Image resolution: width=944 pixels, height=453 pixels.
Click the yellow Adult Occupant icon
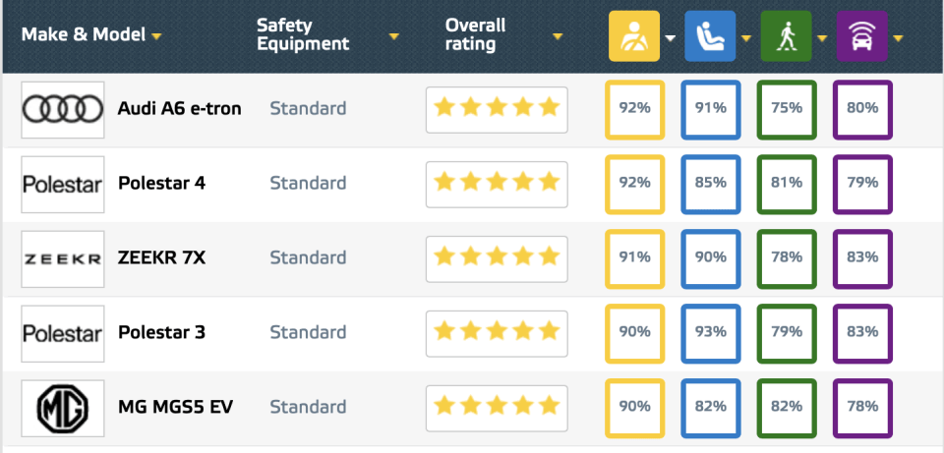634,36
